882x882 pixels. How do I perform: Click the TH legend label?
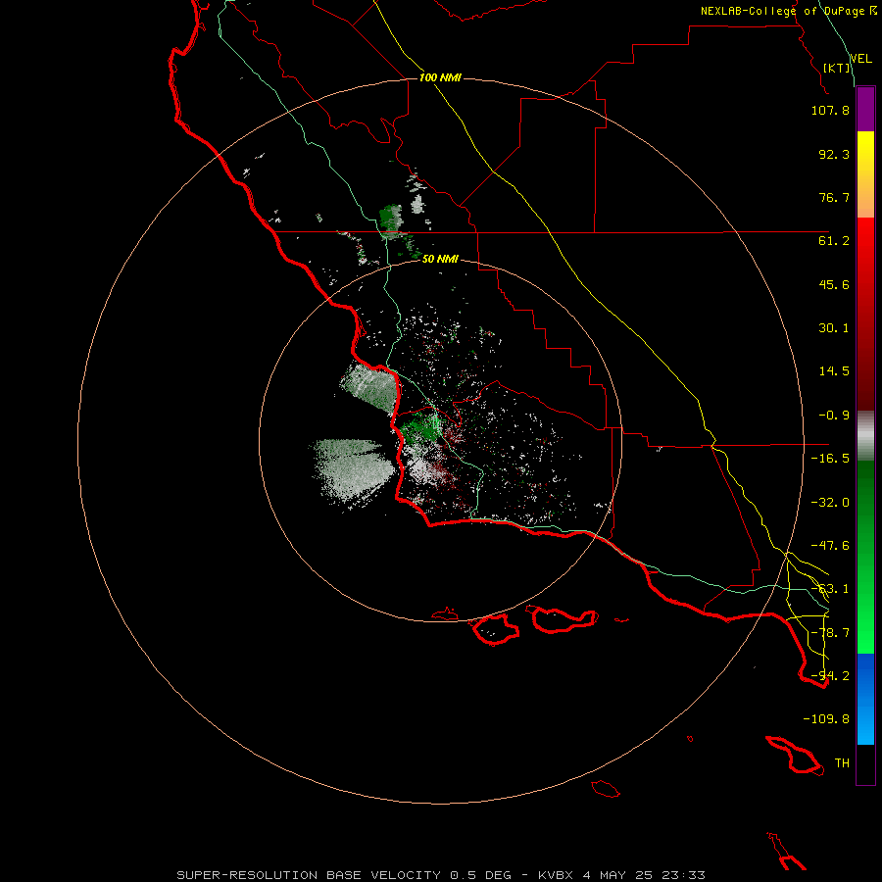tap(842, 763)
